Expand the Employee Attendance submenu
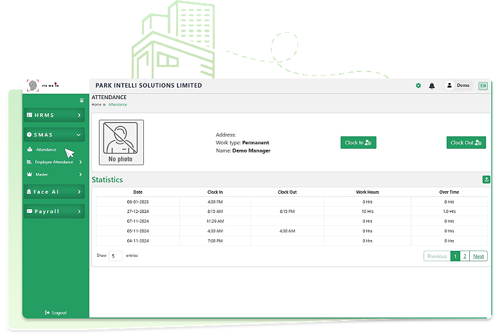Image resolution: width=500 pixels, height=334 pixels. click(54, 162)
